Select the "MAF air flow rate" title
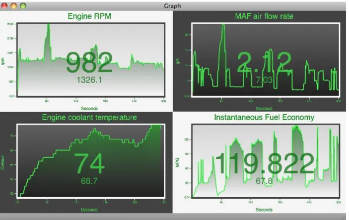Viewport: 349px width, 220px height. 264,16
